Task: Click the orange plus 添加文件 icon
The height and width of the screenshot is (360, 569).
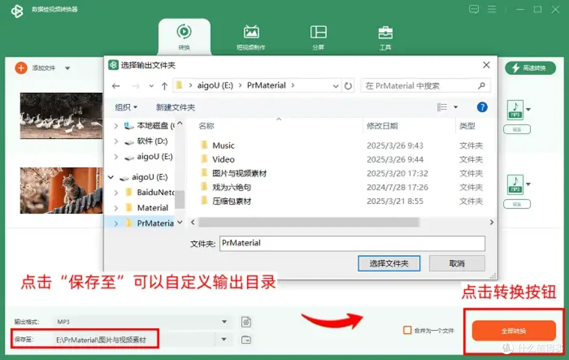Action: pos(21,68)
